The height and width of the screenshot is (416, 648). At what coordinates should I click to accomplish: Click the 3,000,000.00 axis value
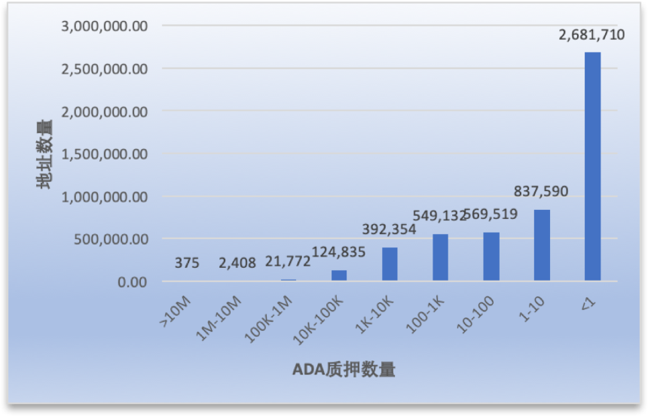105,26
